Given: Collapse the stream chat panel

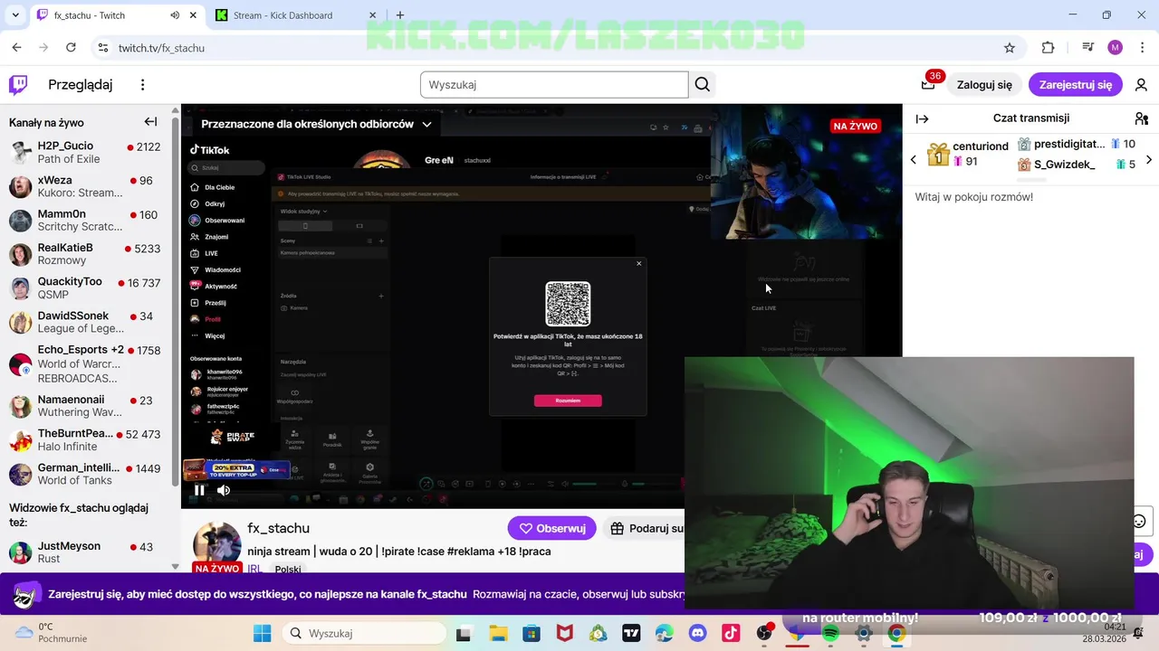Looking at the screenshot, I should 922,118.
